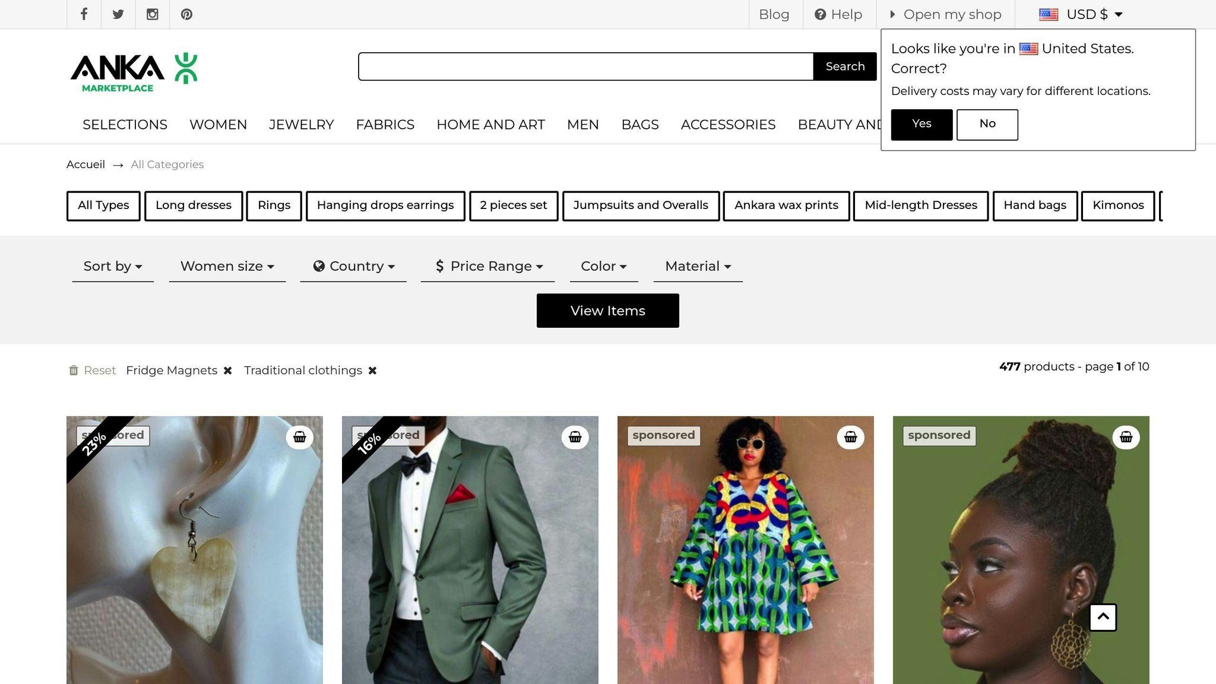The image size is (1216, 684).
Task: Remove Traditional clothings filter tag
Action: click(373, 370)
